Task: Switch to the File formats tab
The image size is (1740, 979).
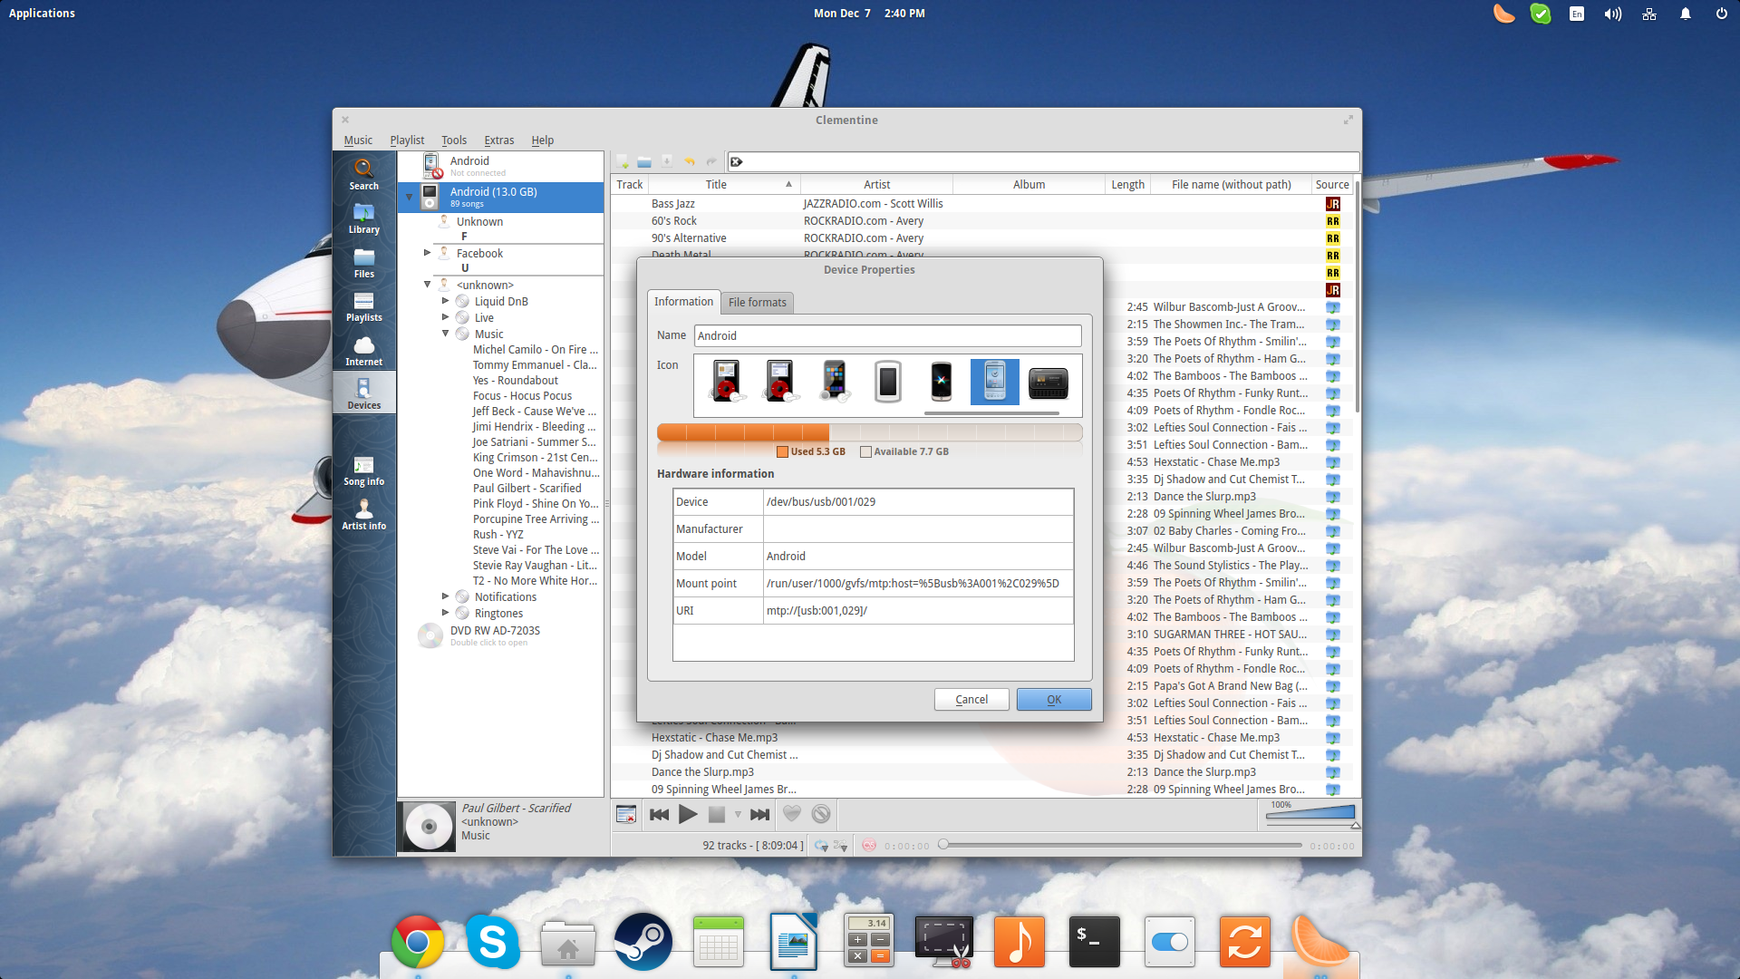Action: (x=758, y=302)
